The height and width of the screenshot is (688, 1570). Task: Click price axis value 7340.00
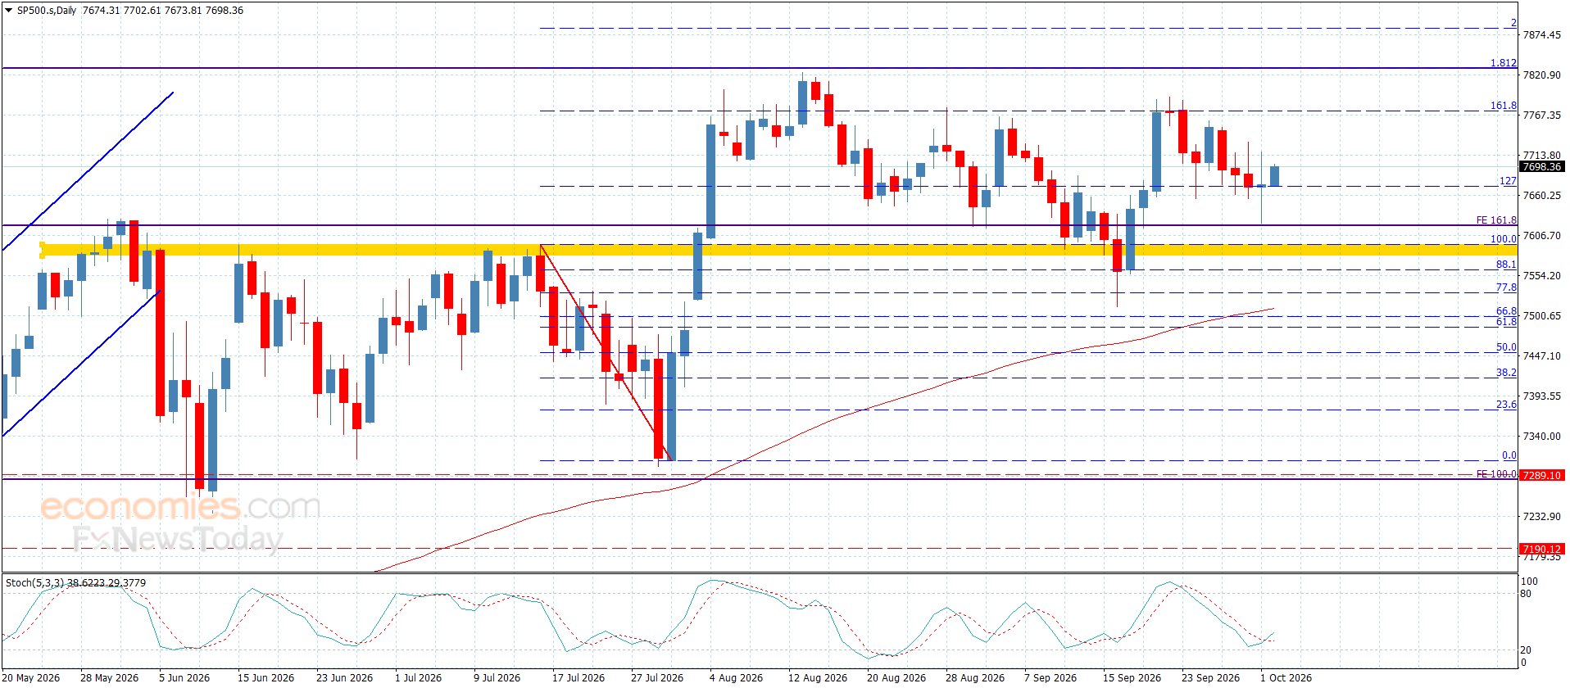tap(1541, 436)
